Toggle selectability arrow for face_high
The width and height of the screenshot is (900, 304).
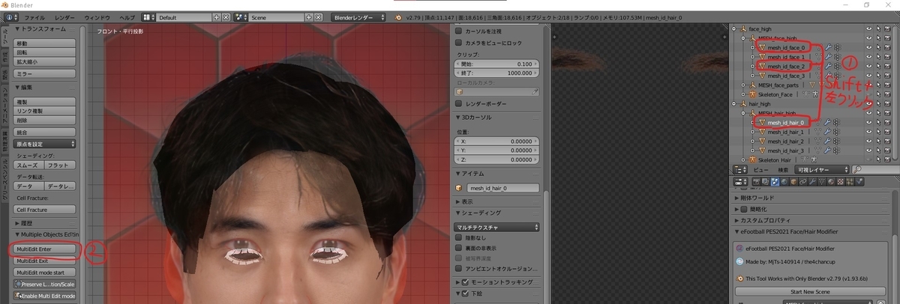click(878, 29)
